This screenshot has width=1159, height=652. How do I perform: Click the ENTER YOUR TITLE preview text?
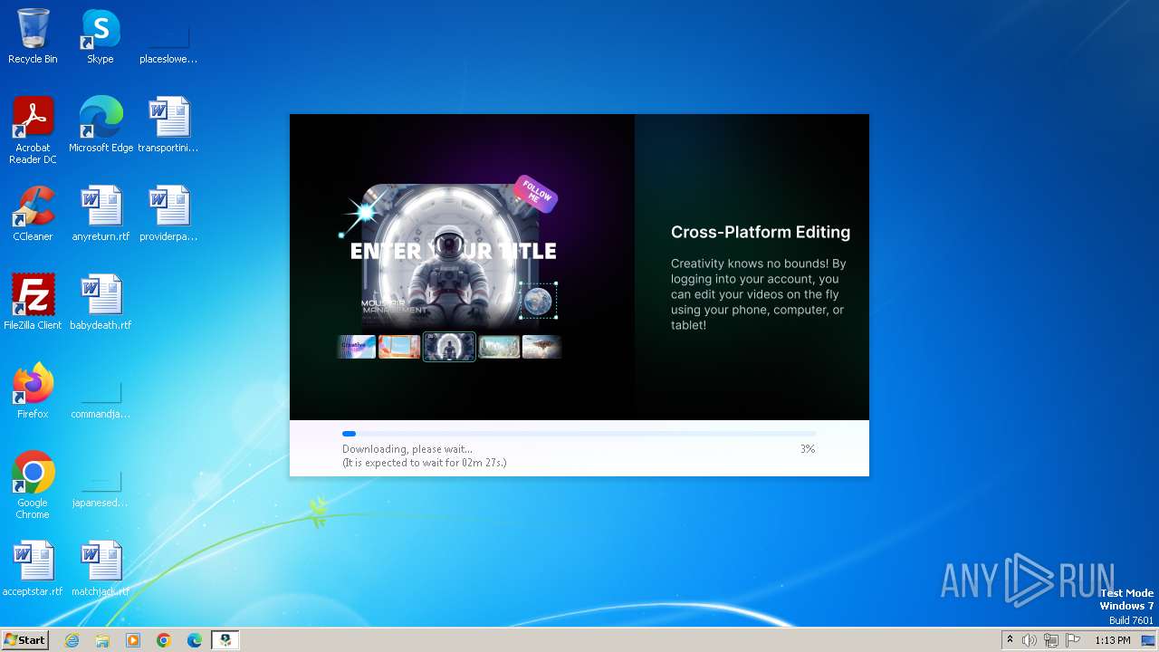click(453, 251)
